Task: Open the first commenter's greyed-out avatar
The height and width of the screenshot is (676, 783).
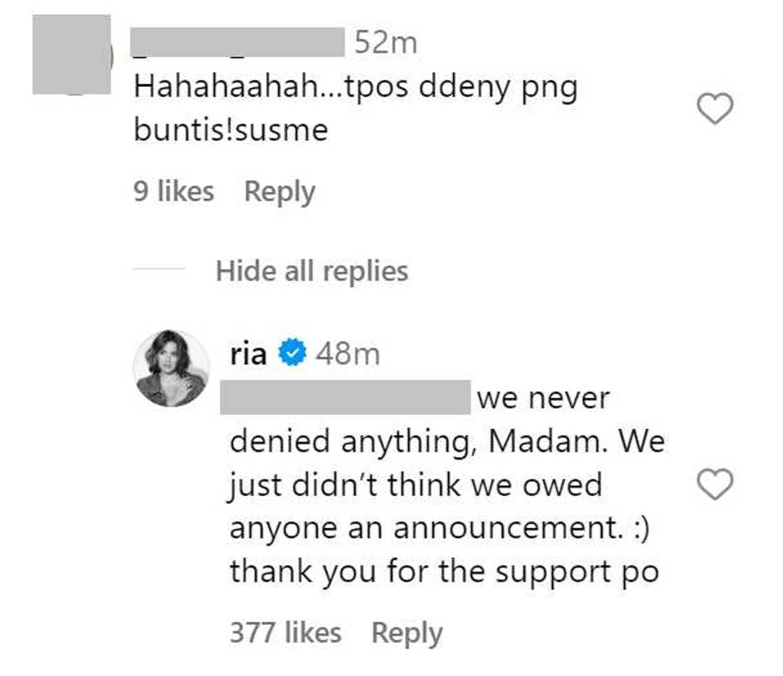Action: click(71, 54)
